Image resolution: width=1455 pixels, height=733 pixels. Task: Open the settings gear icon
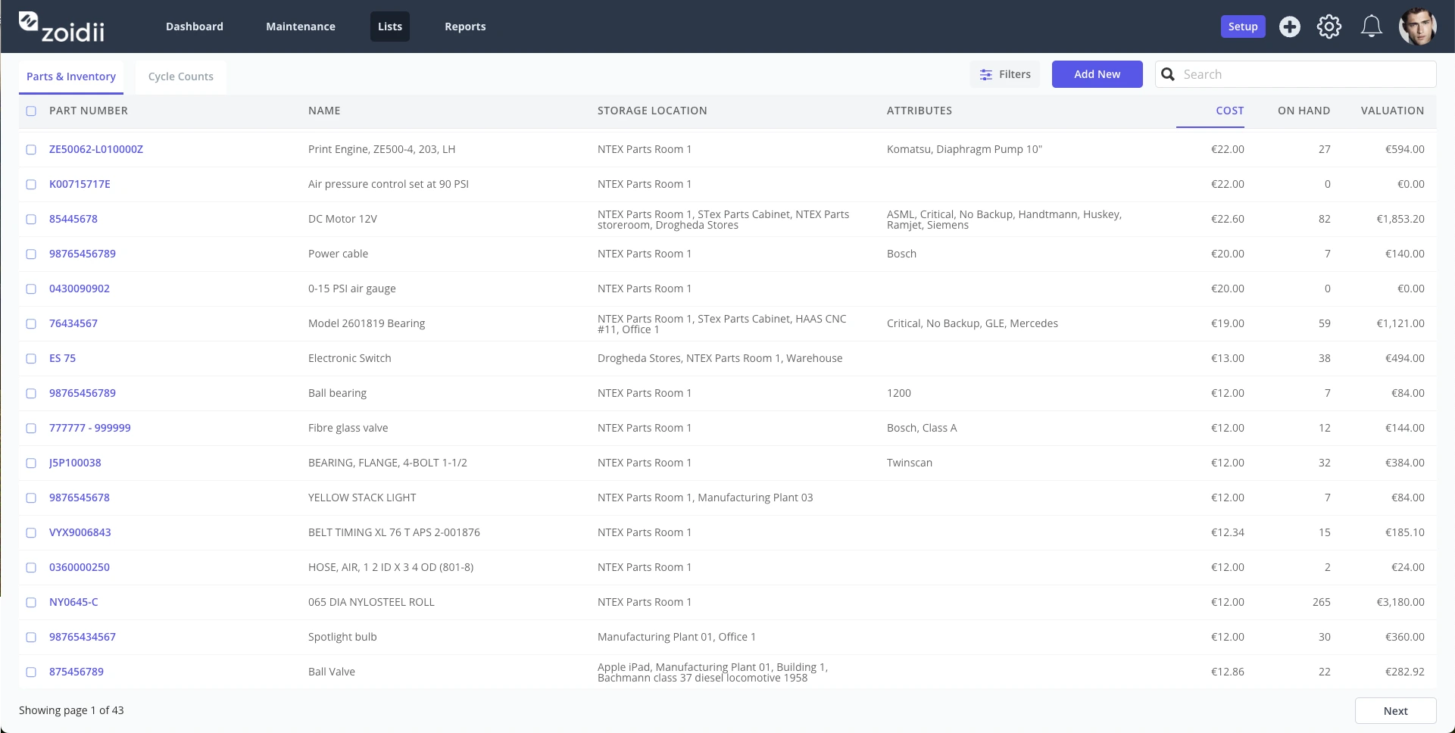pyautogui.click(x=1329, y=27)
